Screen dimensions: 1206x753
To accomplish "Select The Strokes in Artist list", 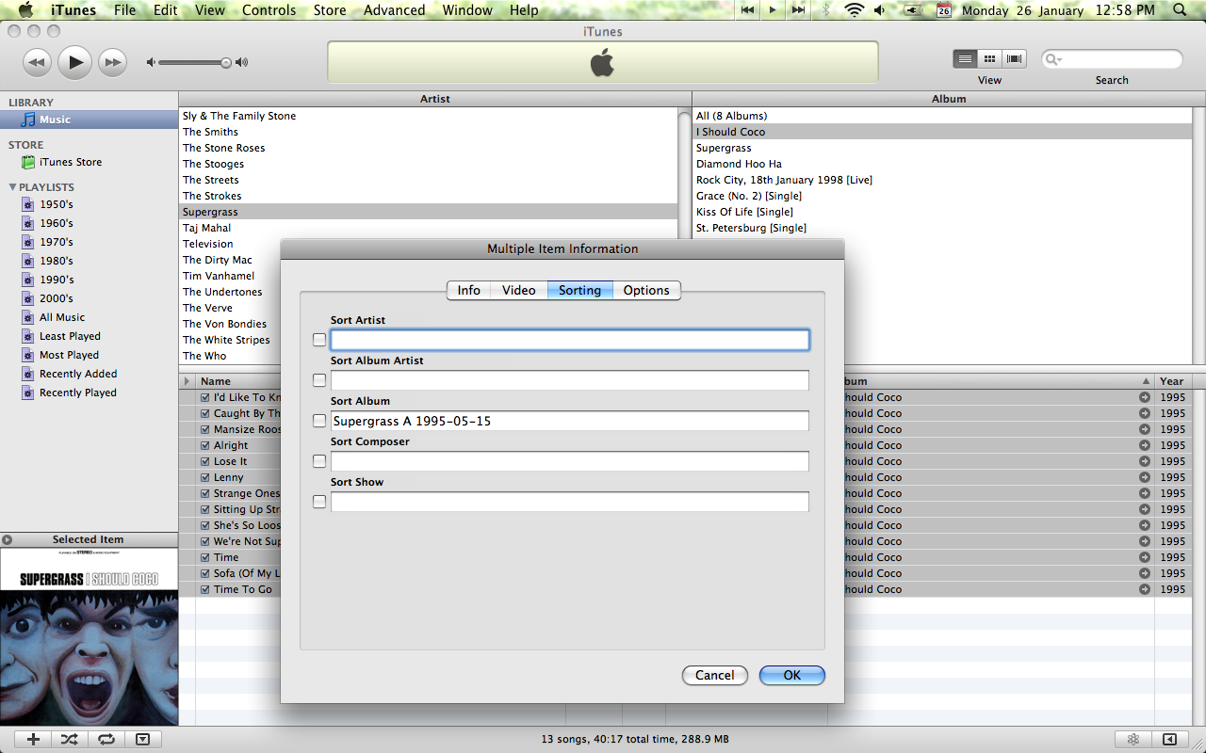I will (429, 196).
